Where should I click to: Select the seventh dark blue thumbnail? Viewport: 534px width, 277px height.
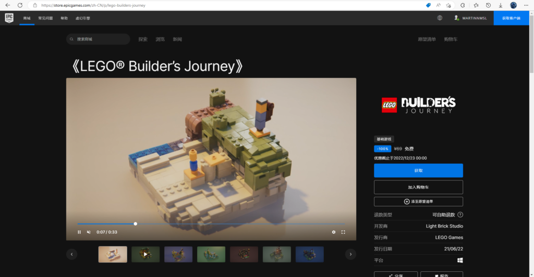tap(310, 254)
